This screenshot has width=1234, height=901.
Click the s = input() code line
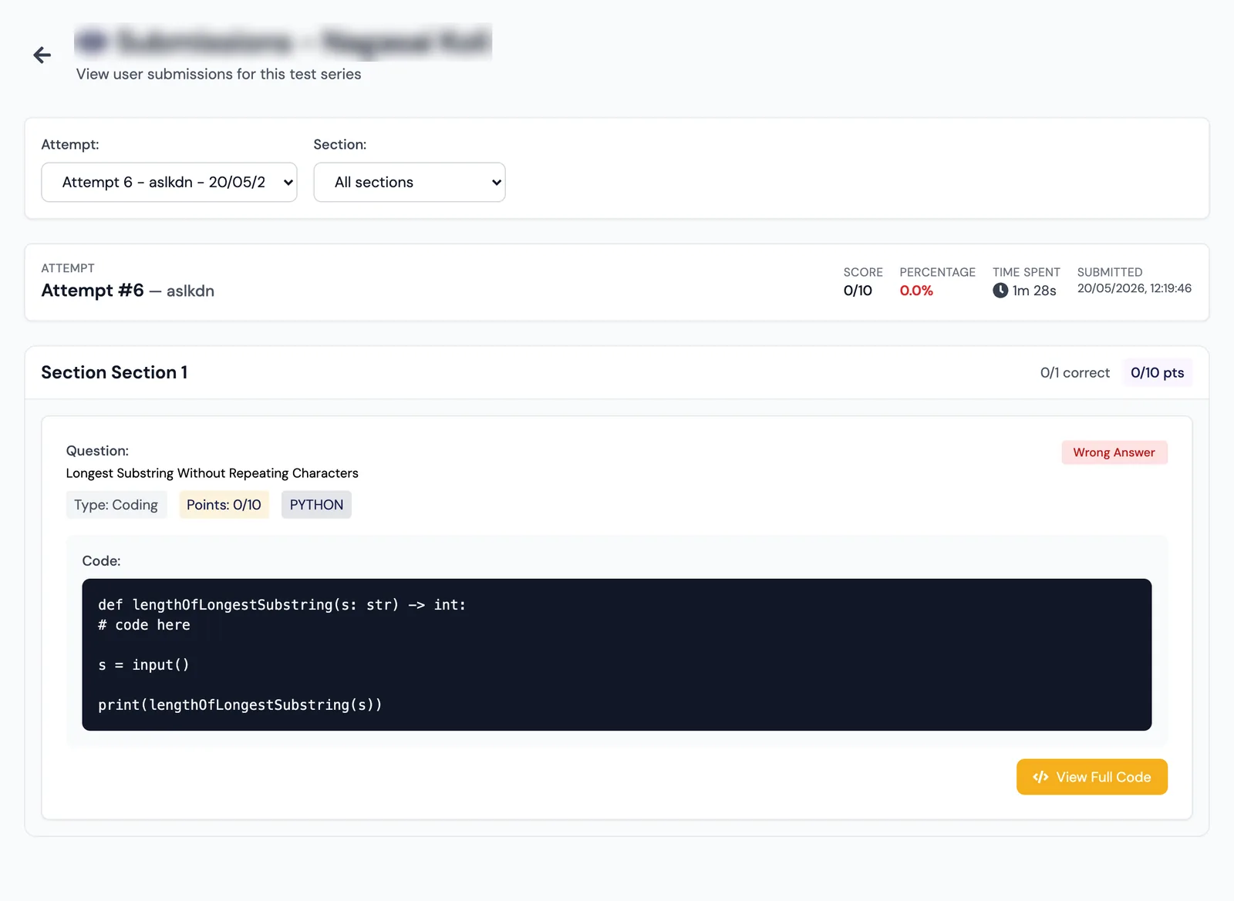click(143, 665)
